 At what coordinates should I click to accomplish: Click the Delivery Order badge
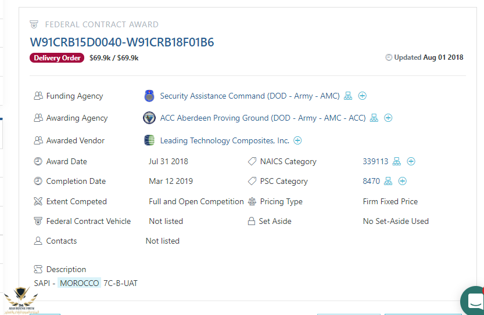[57, 57]
